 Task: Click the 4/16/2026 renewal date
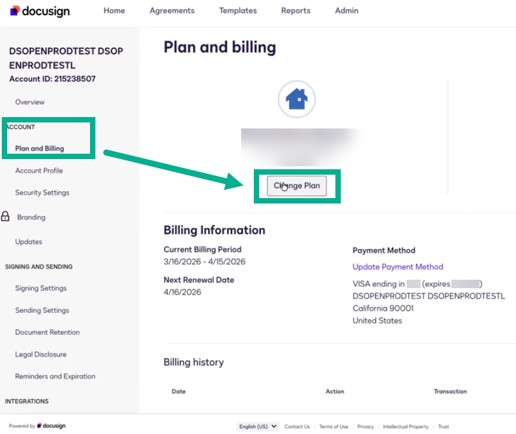click(x=182, y=292)
